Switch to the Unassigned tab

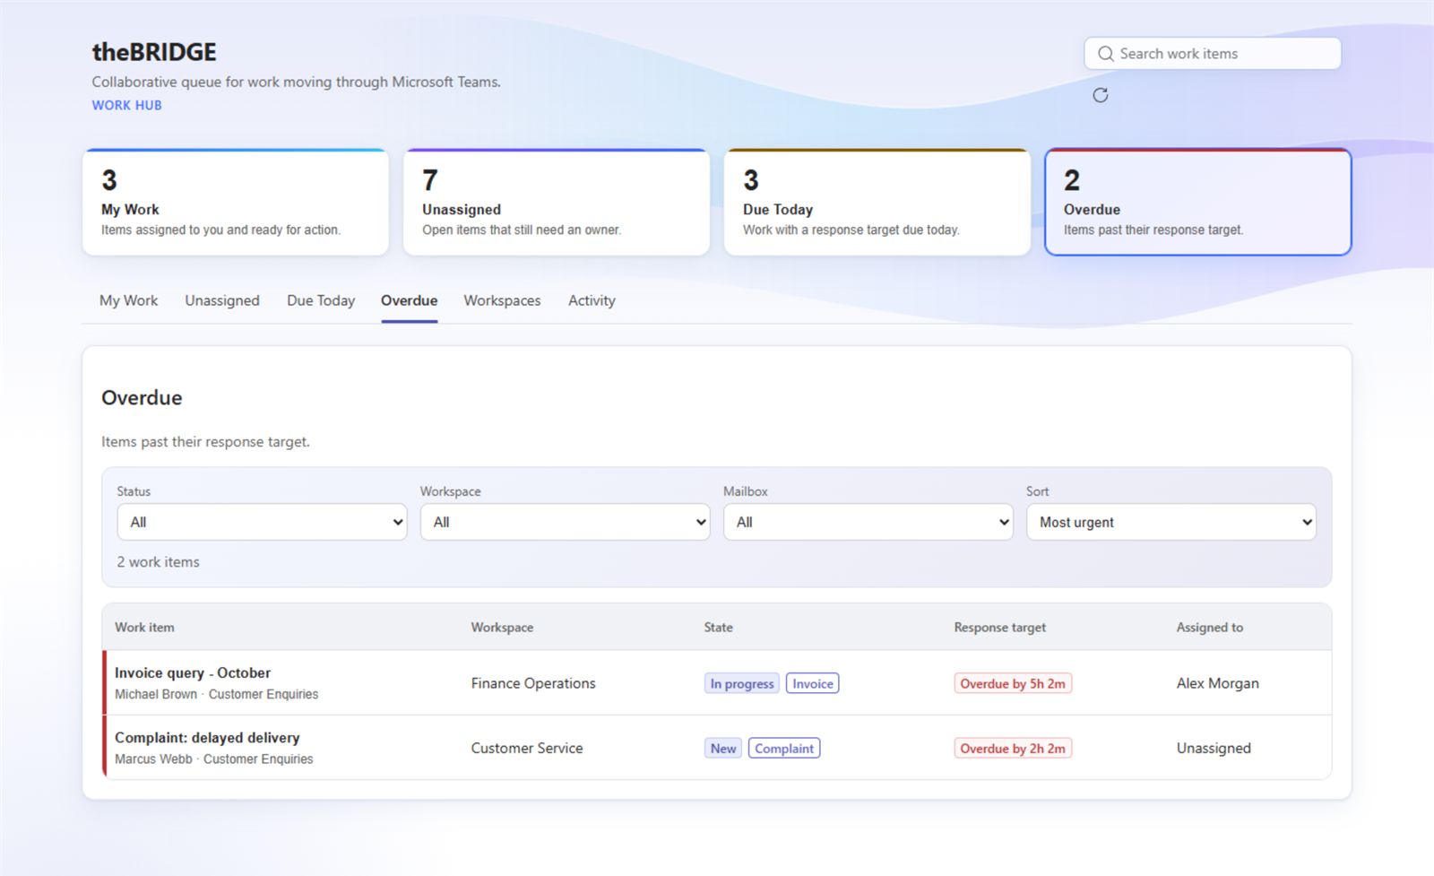click(x=222, y=300)
